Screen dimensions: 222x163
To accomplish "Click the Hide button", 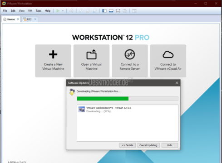I will tap(170, 145).
